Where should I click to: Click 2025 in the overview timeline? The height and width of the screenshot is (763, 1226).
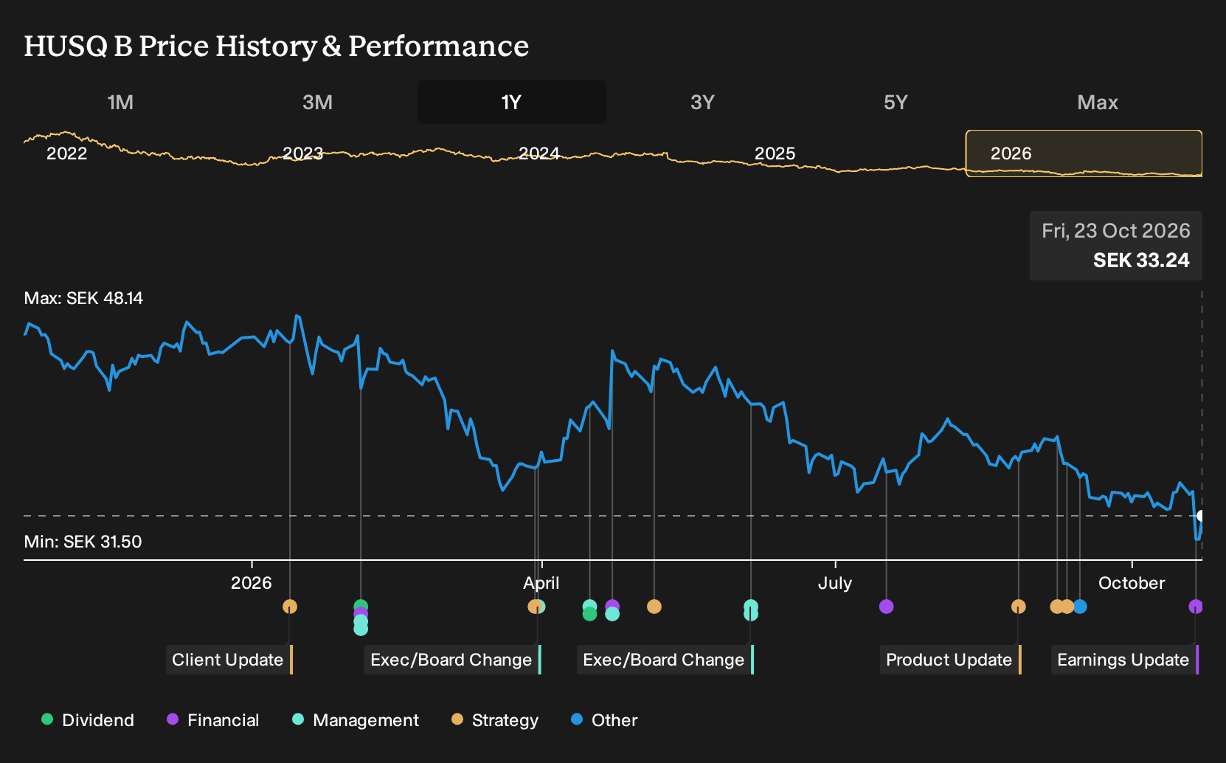point(775,153)
